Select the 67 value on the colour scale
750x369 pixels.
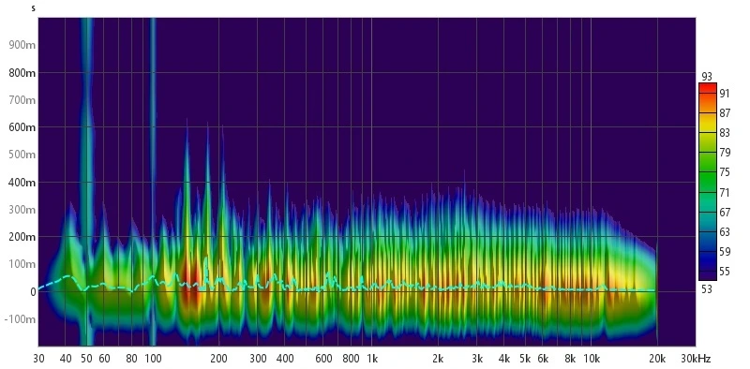point(725,213)
